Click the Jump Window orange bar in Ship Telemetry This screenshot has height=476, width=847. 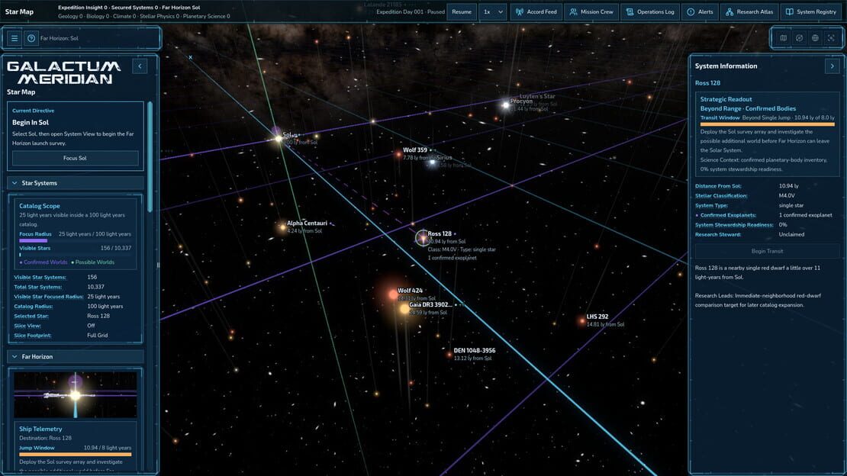pyautogui.click(x=75, y=455)
